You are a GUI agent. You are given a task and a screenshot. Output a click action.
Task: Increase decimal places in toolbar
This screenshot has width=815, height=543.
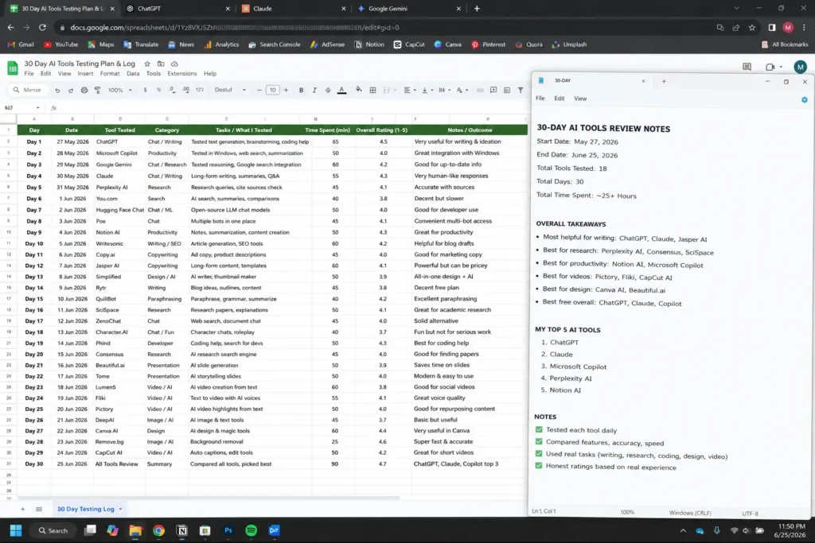click(x=186, y=91)
